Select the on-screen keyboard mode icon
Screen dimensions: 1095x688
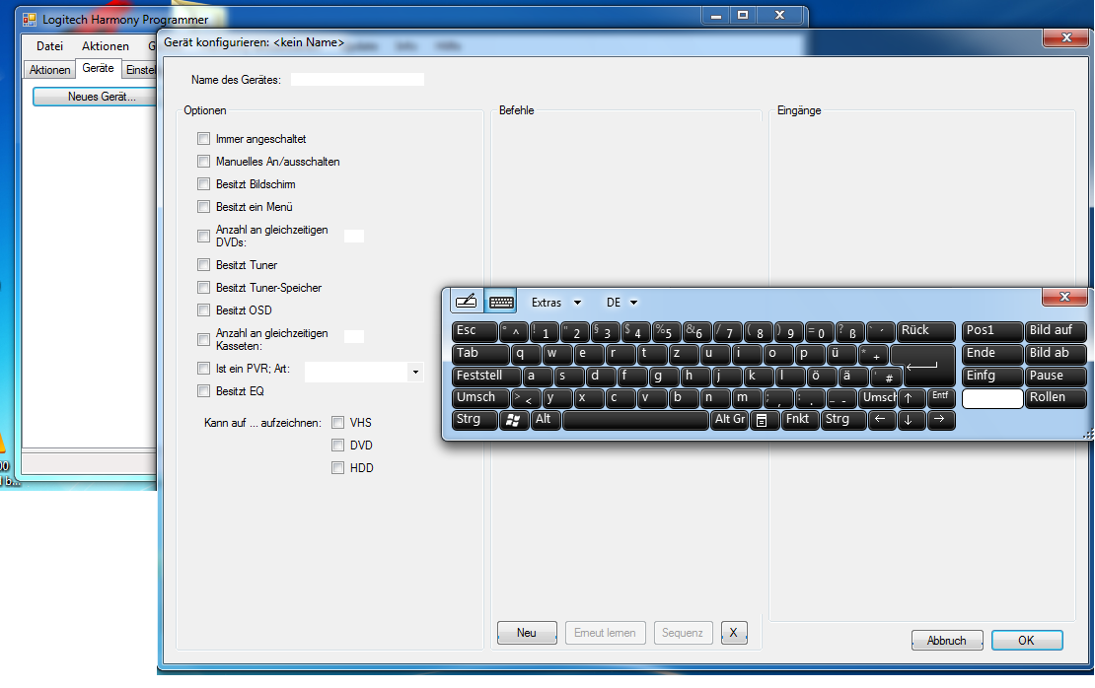501,302
